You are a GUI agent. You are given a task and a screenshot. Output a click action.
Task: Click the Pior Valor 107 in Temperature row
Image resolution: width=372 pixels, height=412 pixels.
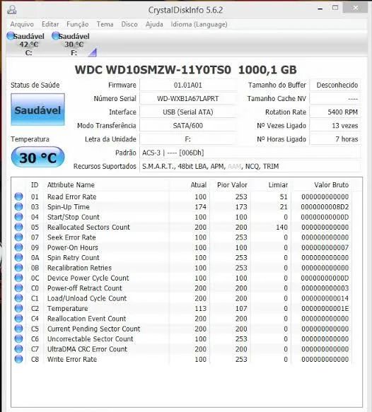(241, 309)
